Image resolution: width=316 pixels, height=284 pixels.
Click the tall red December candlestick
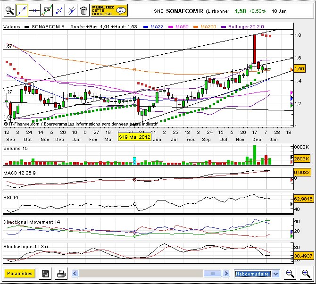255,49
